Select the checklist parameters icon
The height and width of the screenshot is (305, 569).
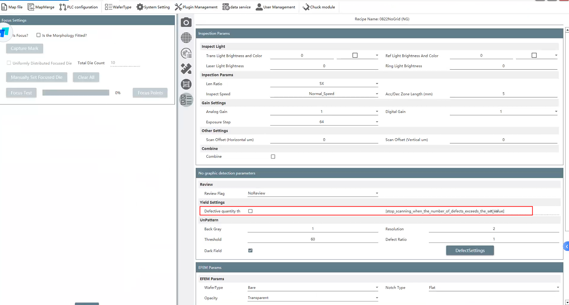186,100
